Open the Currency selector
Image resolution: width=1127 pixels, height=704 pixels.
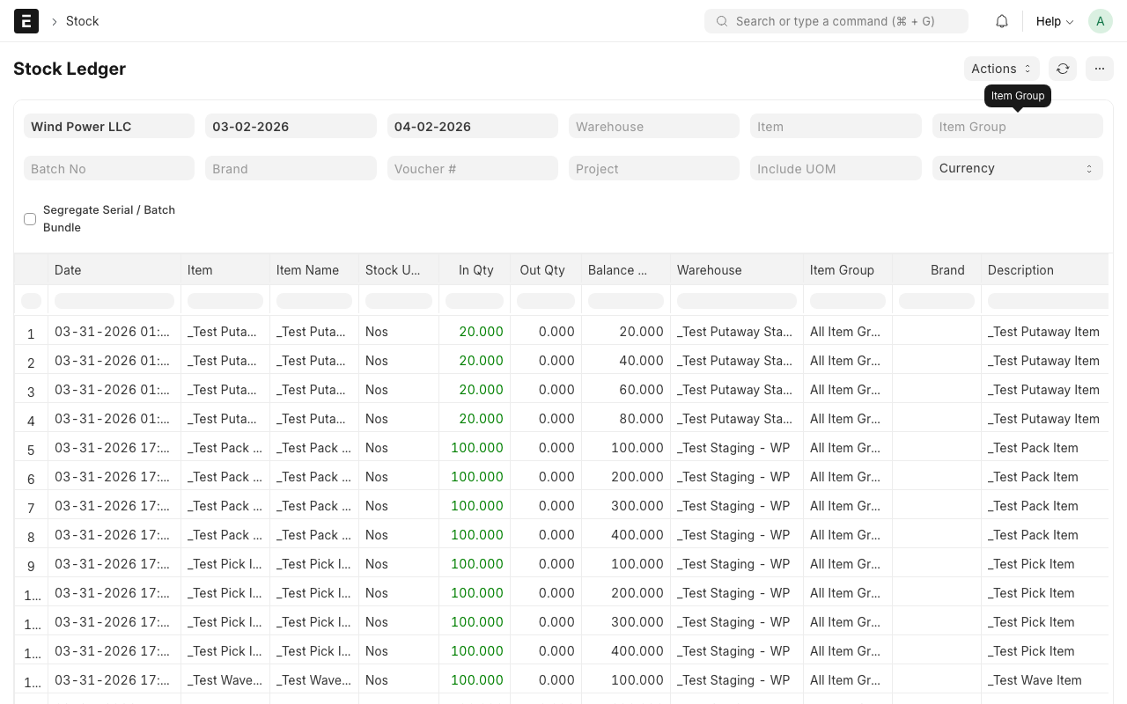coord(1017,168)
